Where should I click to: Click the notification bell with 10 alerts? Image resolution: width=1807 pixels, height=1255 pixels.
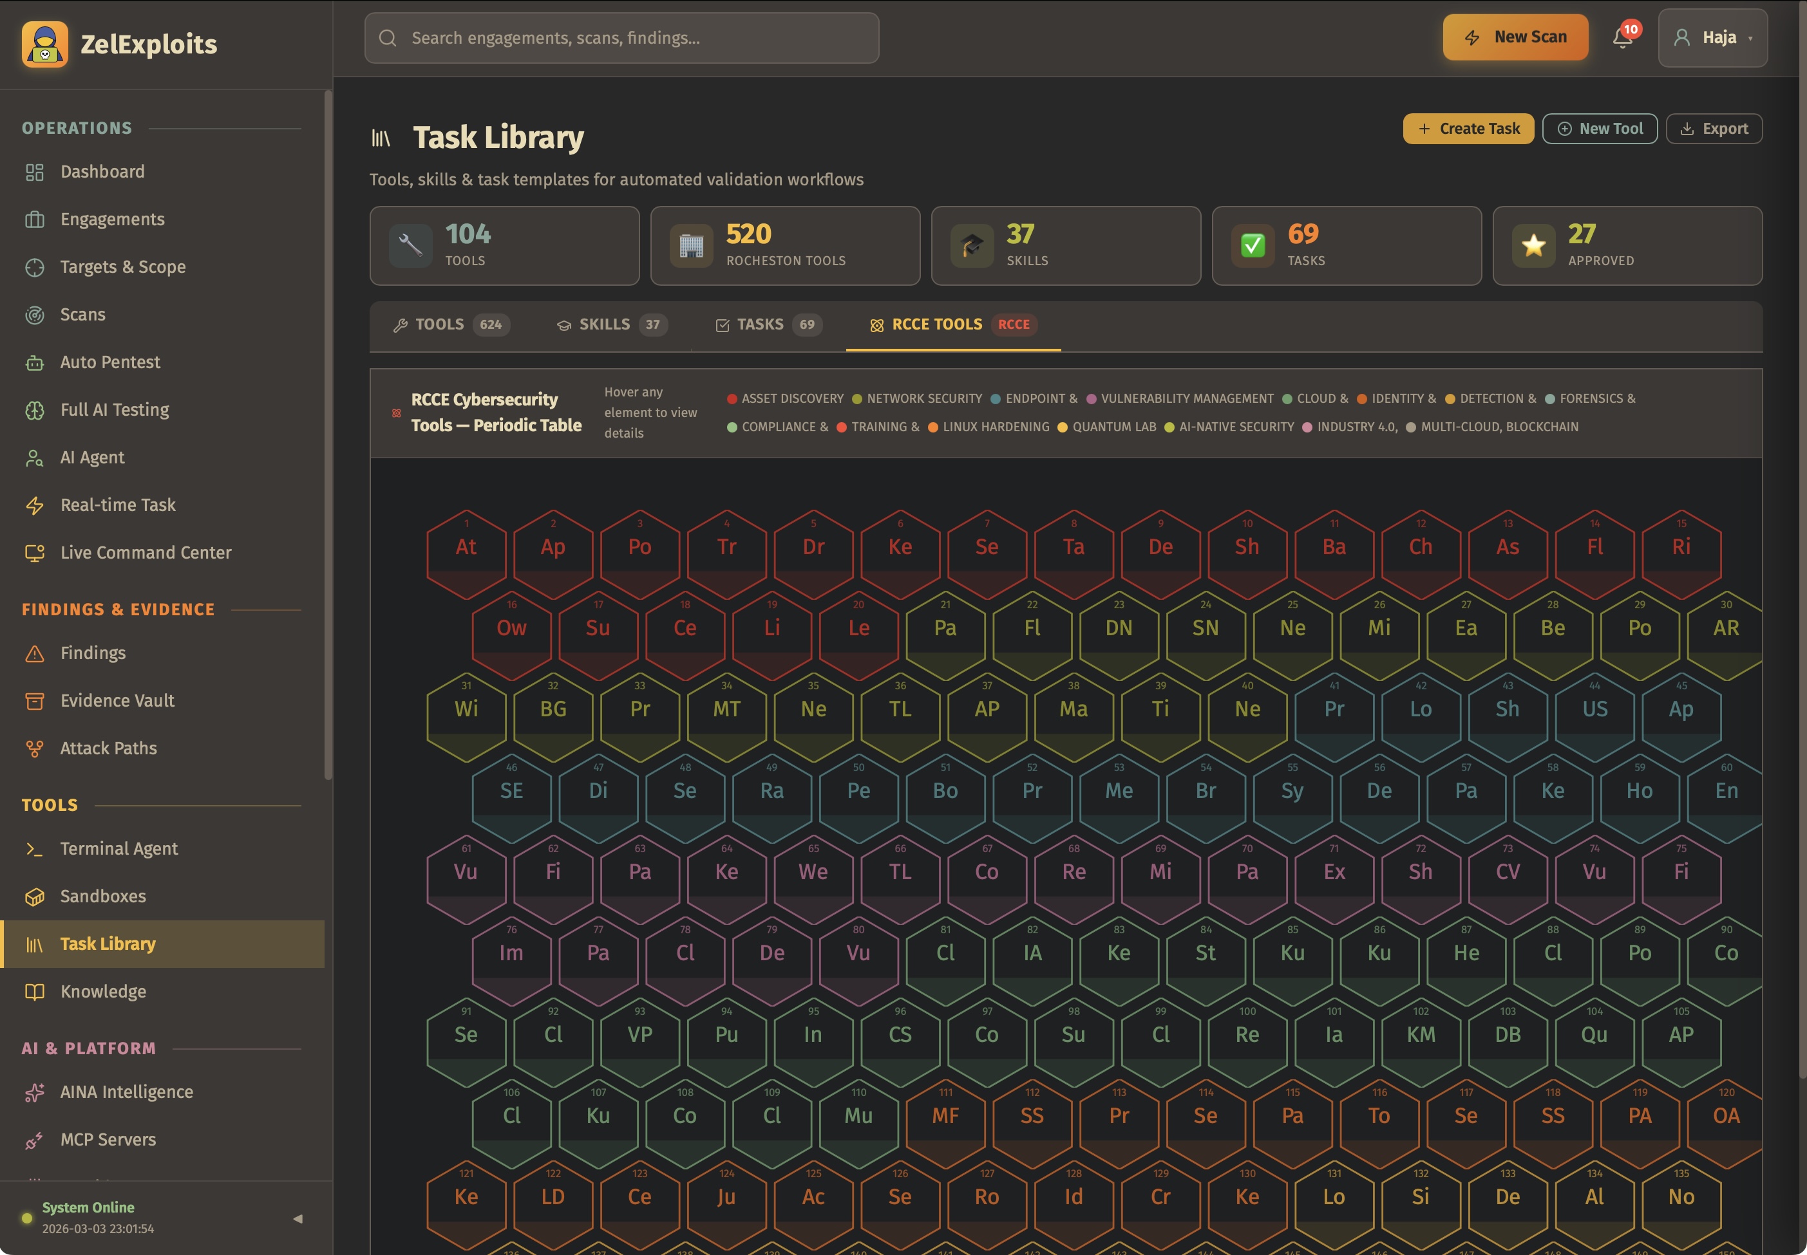pyautogui.click(x=1622, y=37)
